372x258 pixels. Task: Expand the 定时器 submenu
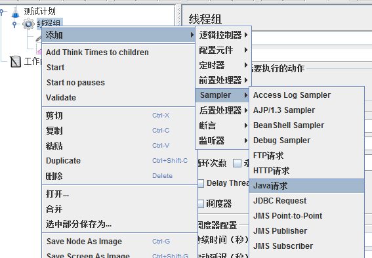[x=223, y=65]
